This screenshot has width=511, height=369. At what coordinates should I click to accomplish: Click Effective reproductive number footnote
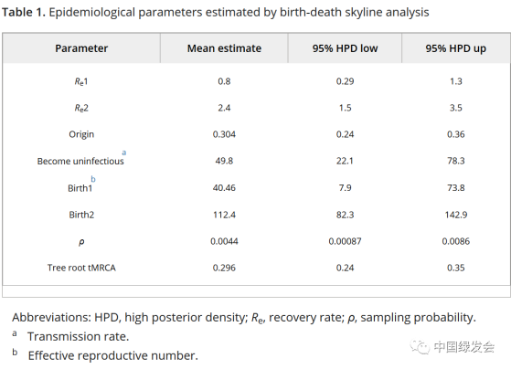pyautogui.click(x=113, y=355)
